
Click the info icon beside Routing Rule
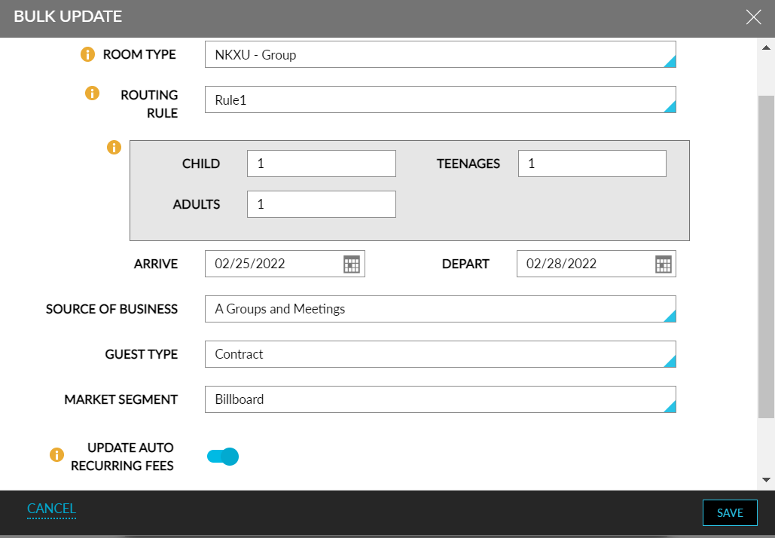pos(92,93)
